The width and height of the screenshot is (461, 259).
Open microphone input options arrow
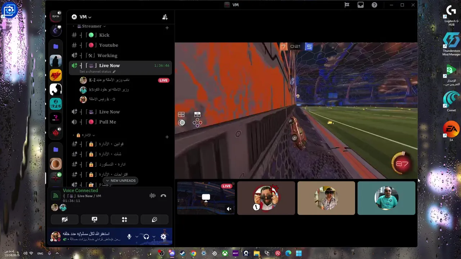pyautogui.click(x=136, y=237)
